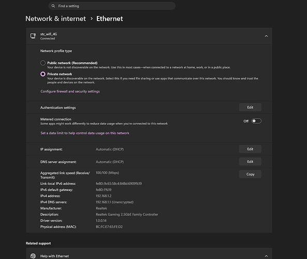The image size is (307, 259).
Task: Focus the Find a setting search box
Action: 112,6
